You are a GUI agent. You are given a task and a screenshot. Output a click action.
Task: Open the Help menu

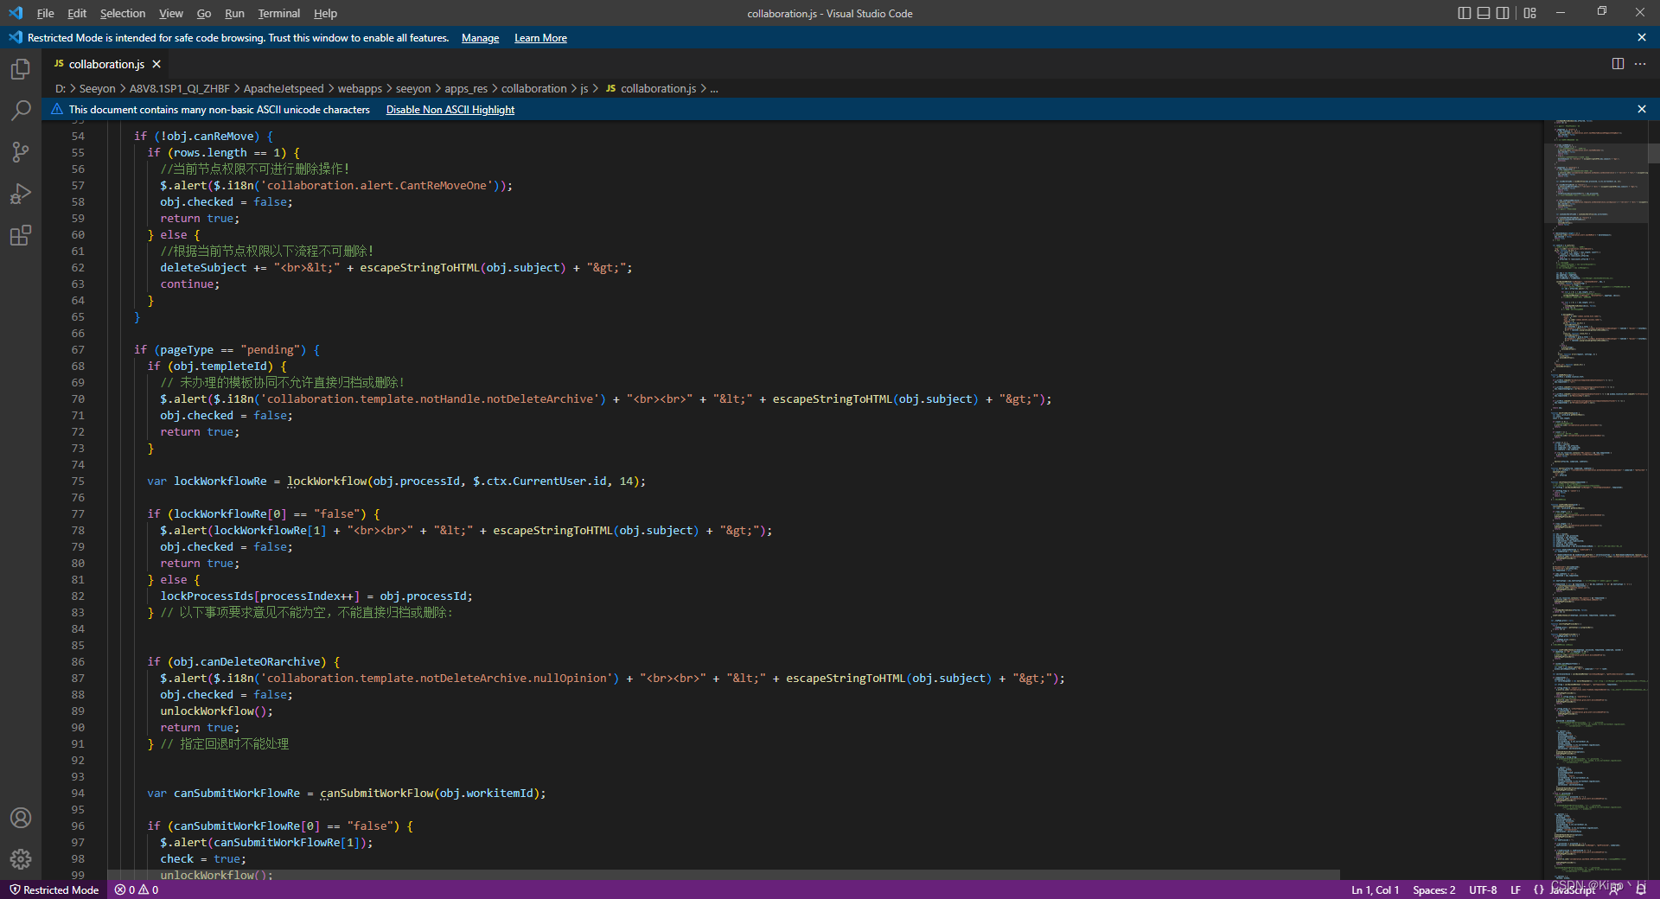[x=325, y=13]
